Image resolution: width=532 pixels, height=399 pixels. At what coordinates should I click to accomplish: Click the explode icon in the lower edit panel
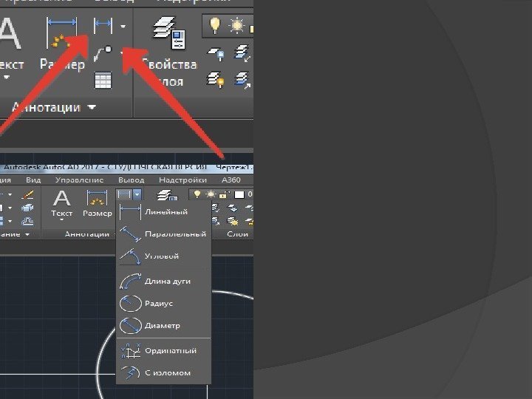(x=27, y=208)
